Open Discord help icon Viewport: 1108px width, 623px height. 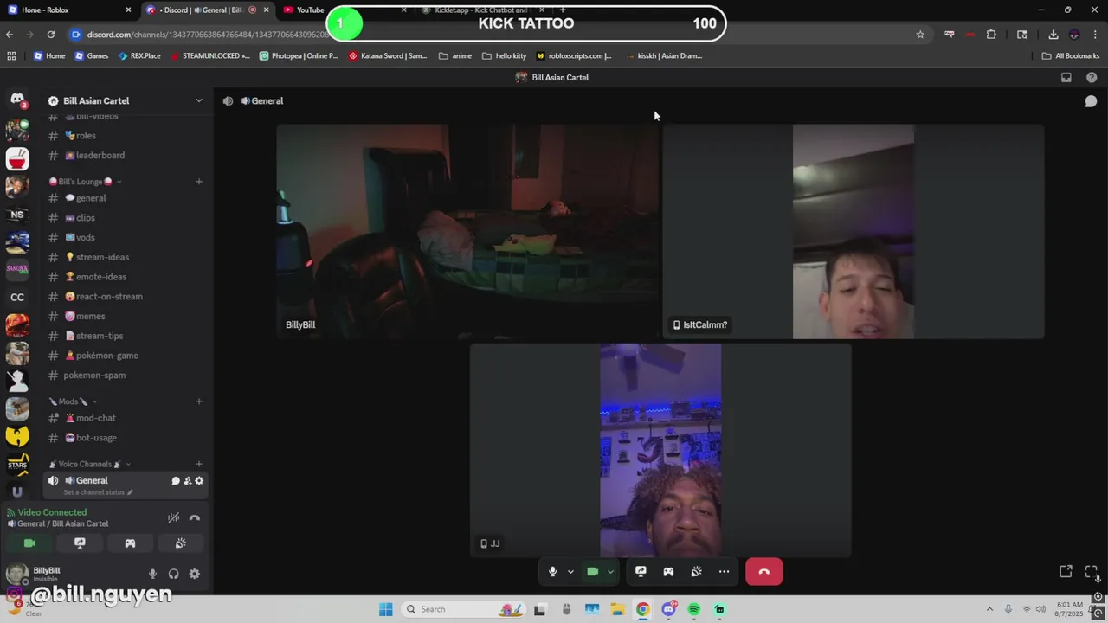coord(1092,77)
